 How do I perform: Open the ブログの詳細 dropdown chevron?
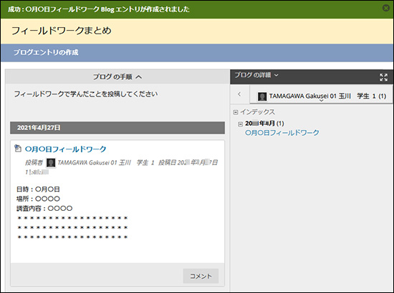276,75
